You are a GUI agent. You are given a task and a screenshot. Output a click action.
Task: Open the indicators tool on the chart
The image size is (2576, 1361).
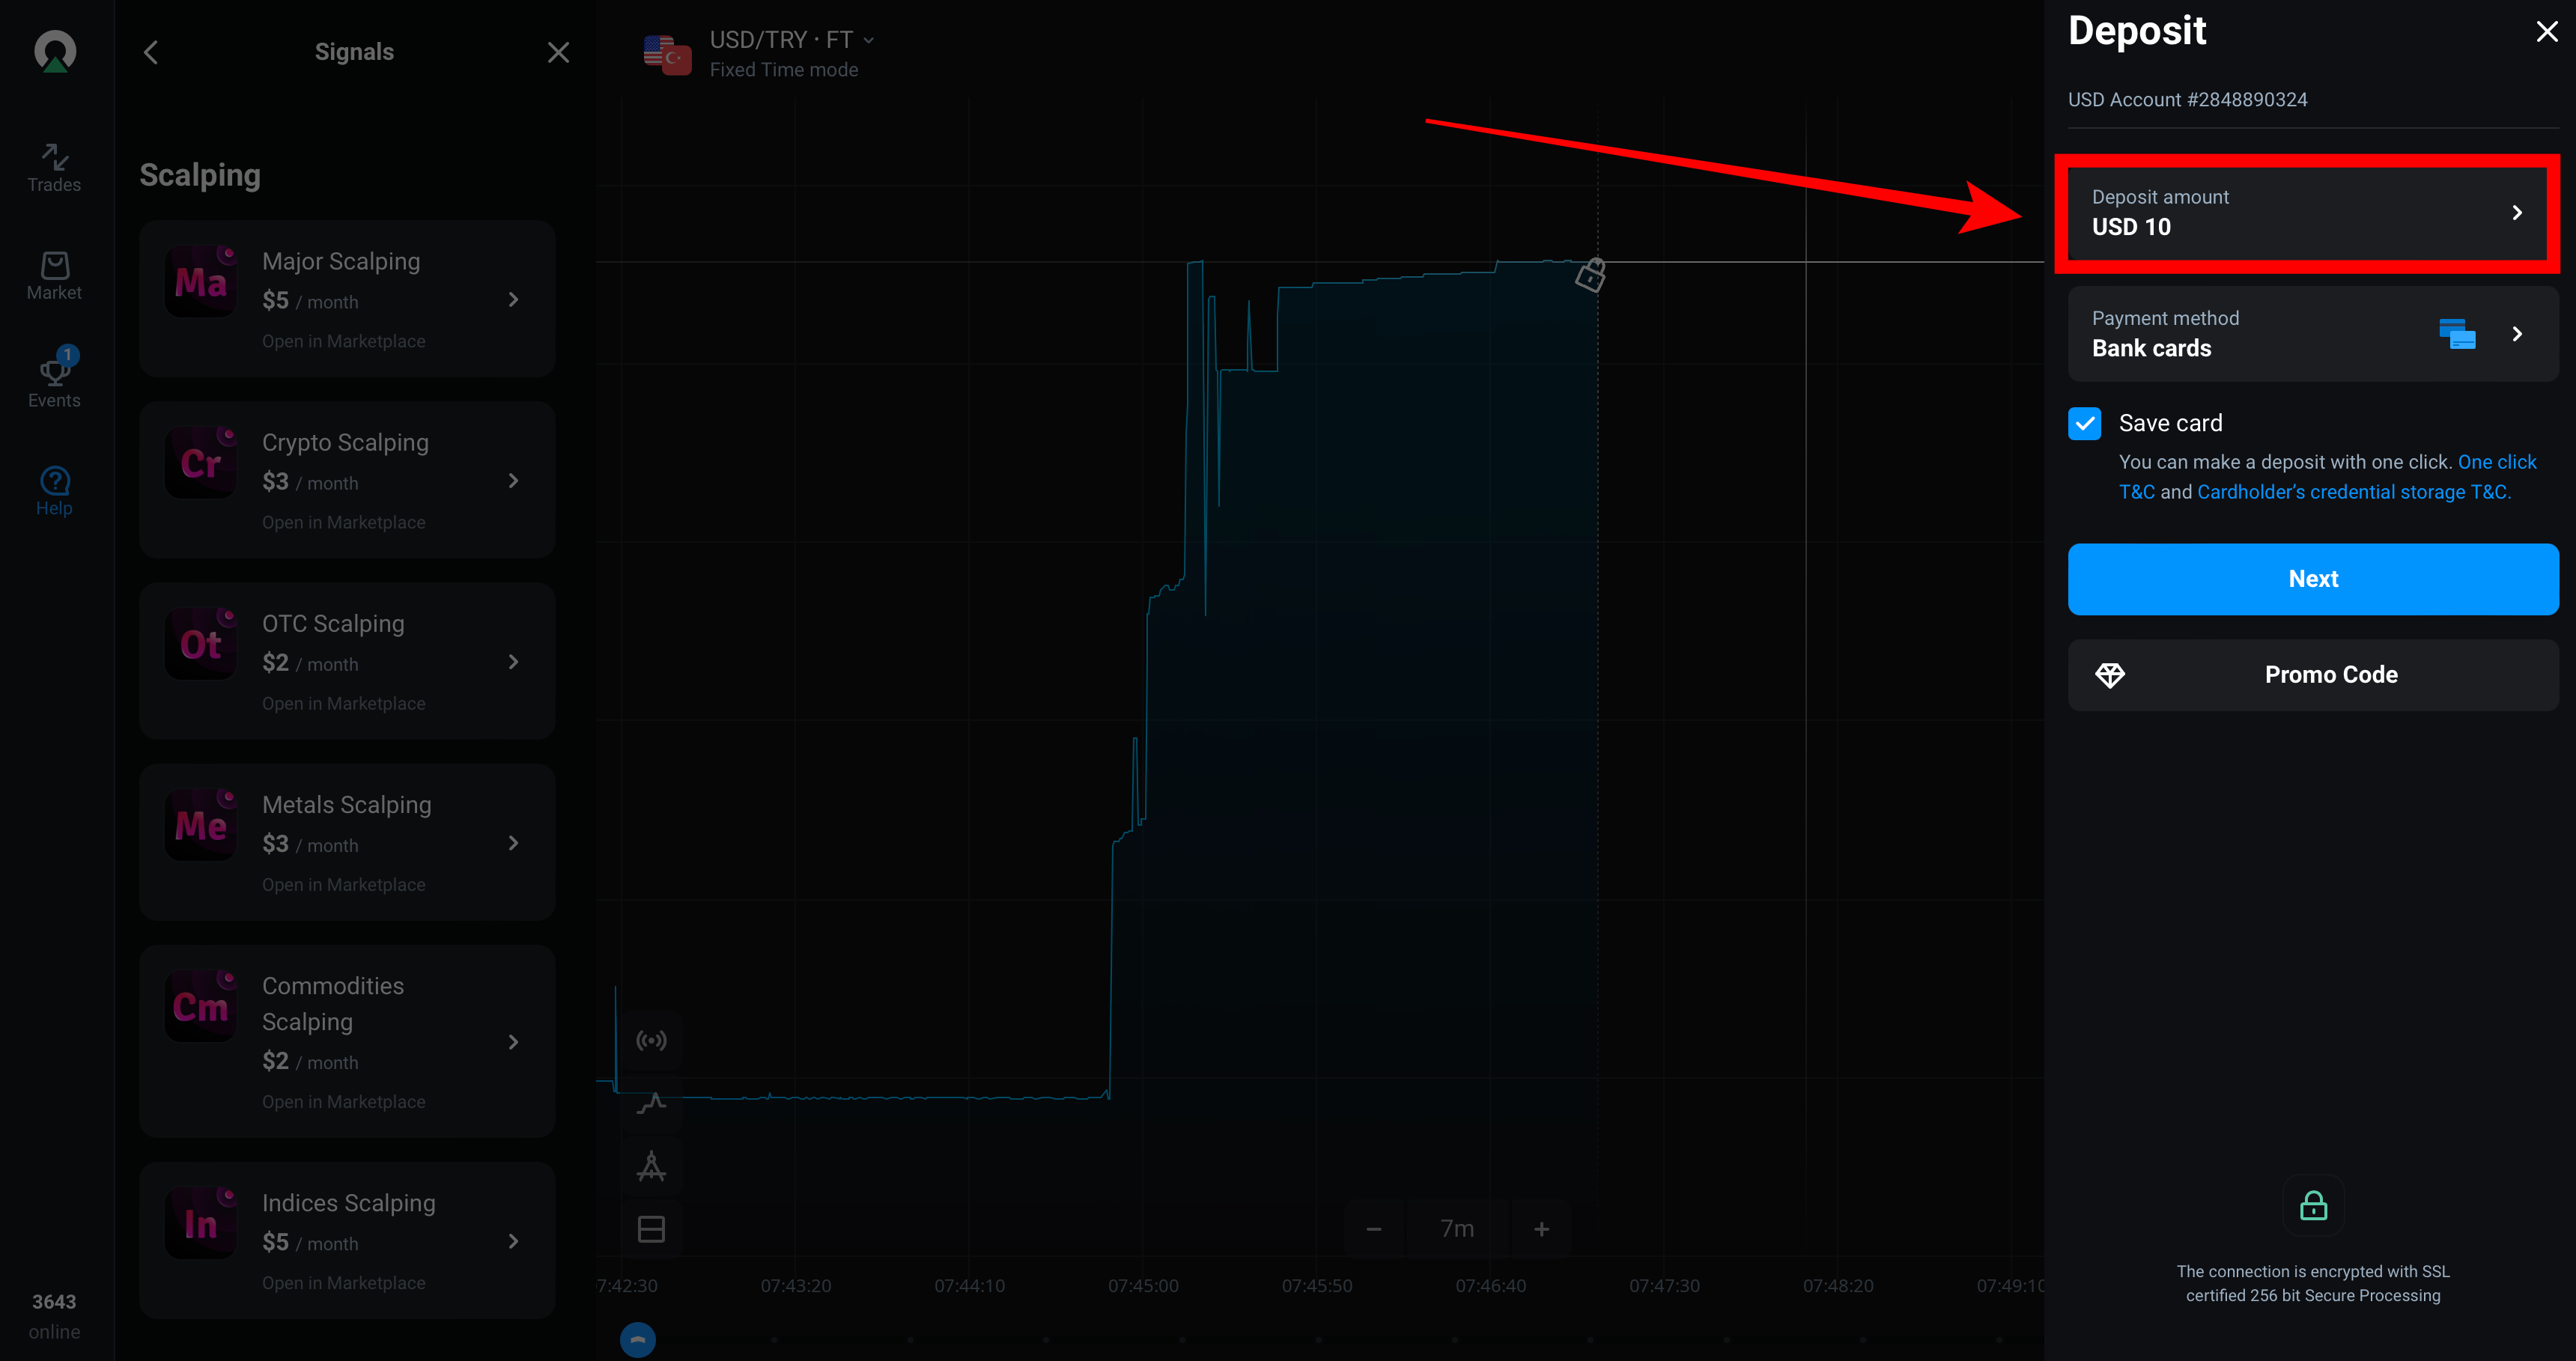(651, 1103)
